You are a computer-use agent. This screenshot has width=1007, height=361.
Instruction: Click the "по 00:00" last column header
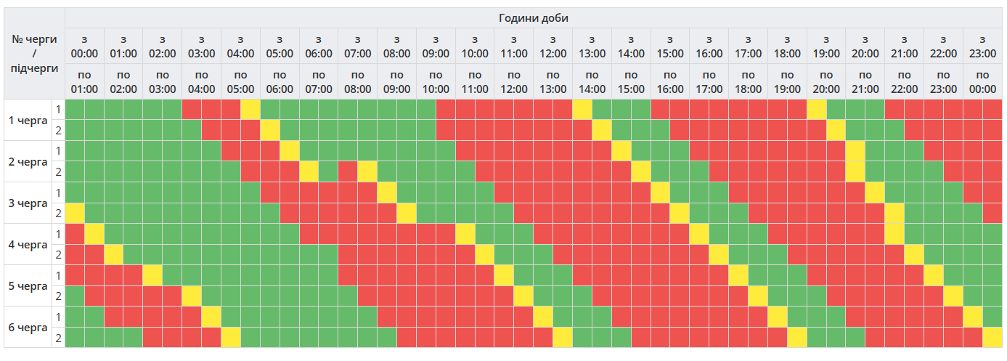click(982, 81)
